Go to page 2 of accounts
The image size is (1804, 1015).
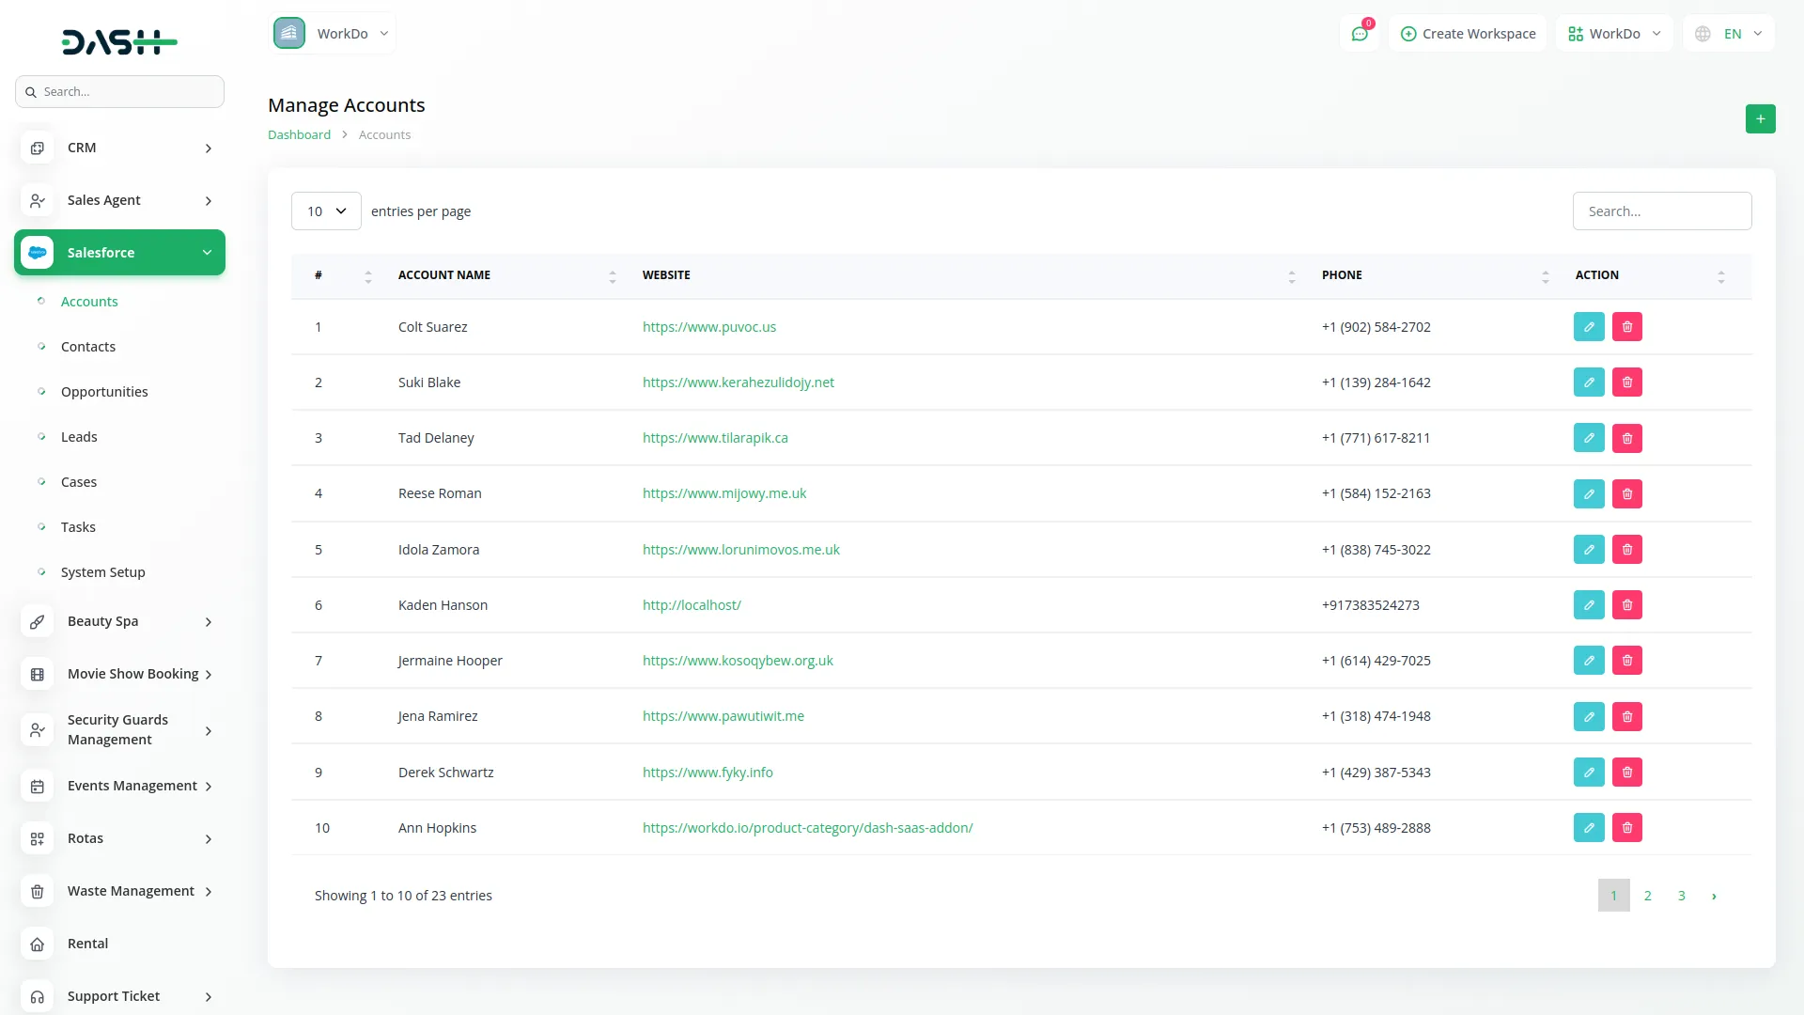pos(1647,896)
